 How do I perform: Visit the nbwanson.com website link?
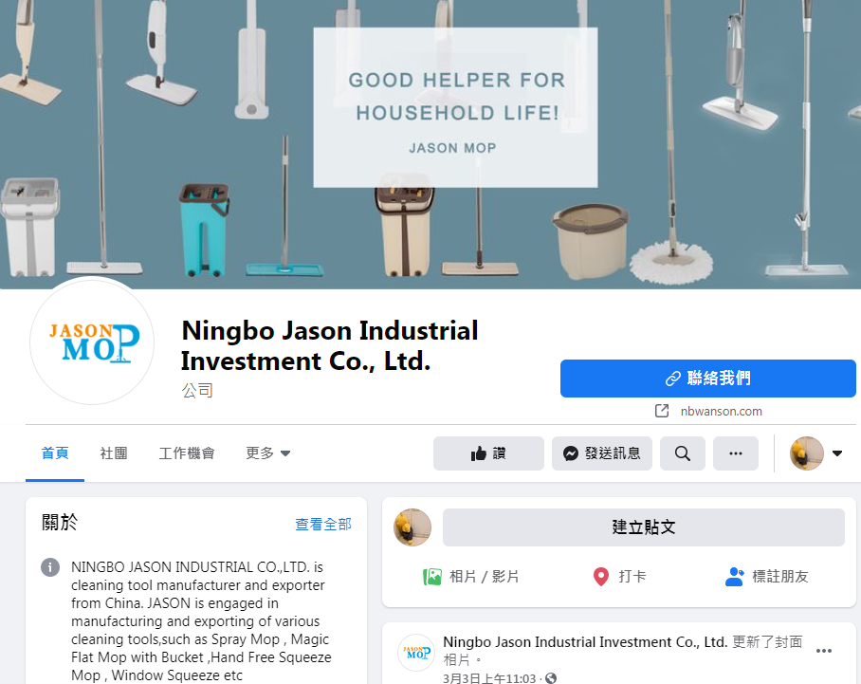pos(721,411)
